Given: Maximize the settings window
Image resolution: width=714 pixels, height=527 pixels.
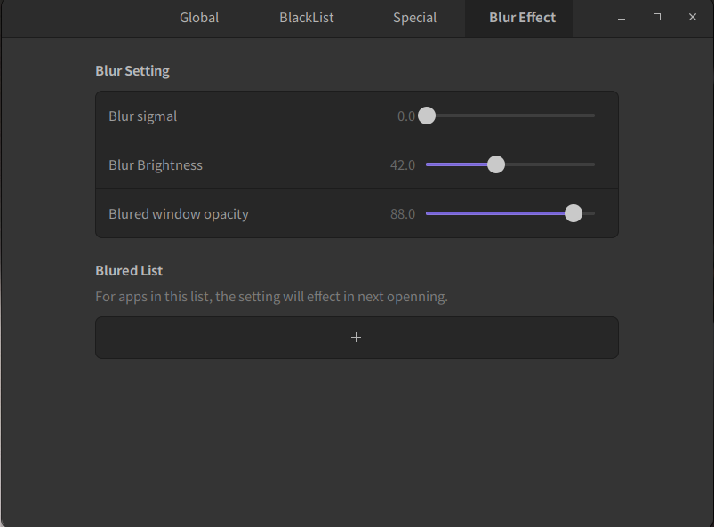Looking at the screenshot, I should 657,18.
